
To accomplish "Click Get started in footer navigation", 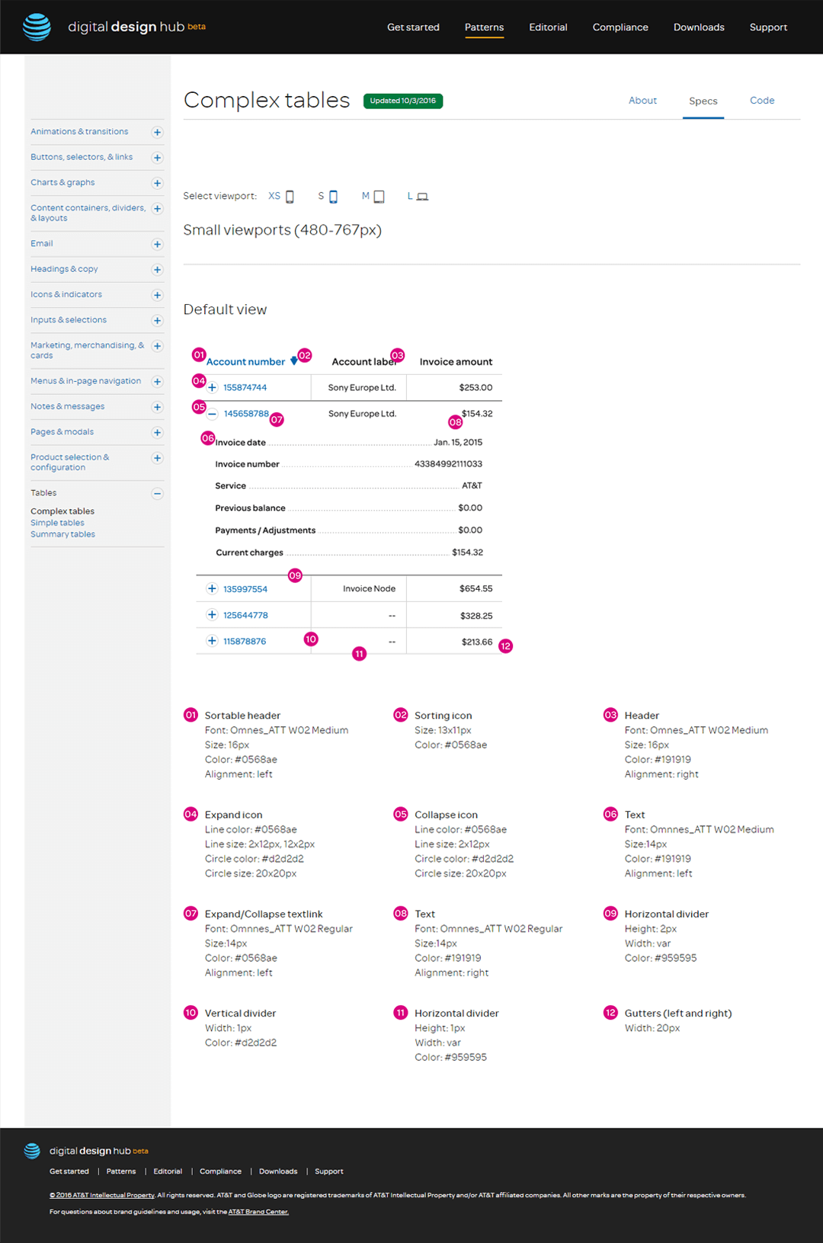I will click(69, 1171).
